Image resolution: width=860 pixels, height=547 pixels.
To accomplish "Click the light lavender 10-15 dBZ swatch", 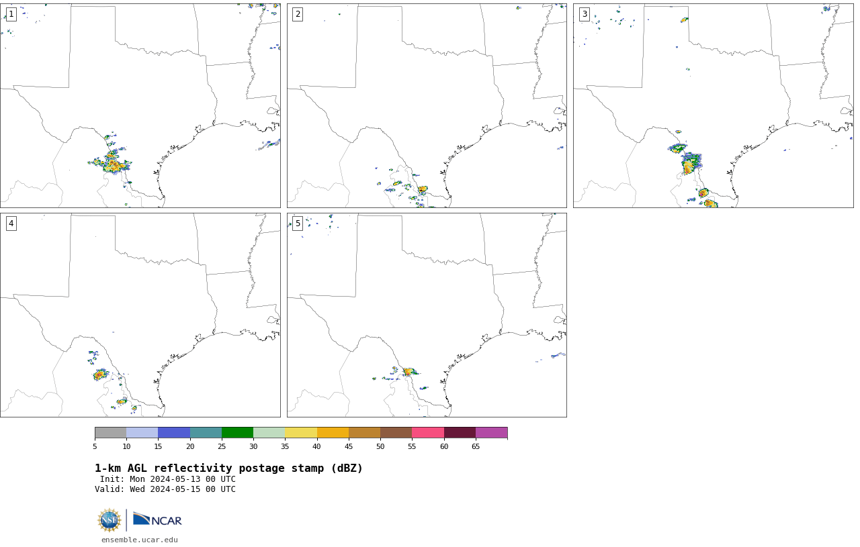I will 142,432.
